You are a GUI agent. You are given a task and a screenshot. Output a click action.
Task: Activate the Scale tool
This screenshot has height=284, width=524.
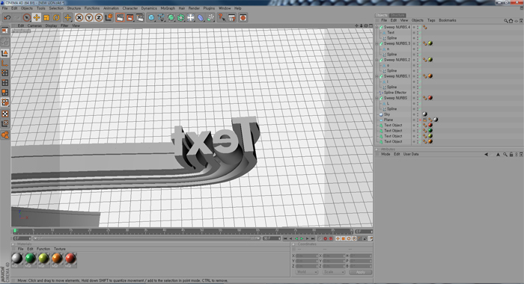pos(46,18)
